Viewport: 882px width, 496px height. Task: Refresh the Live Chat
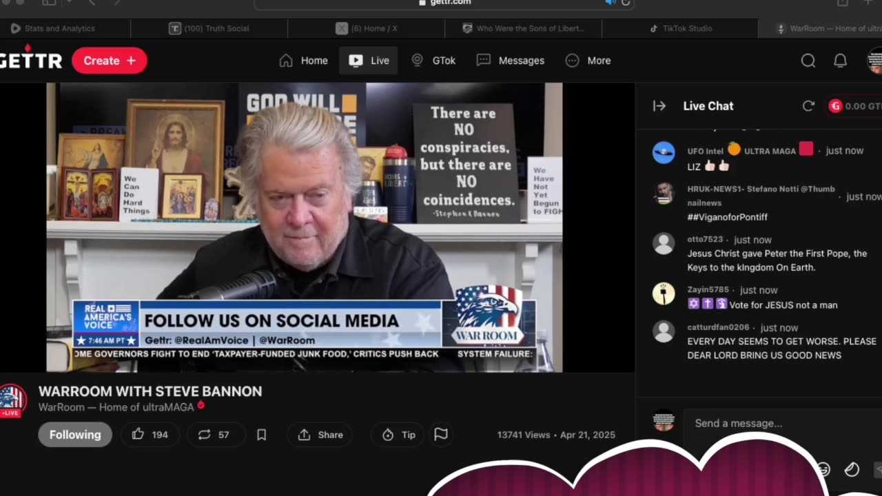point(808,106)
